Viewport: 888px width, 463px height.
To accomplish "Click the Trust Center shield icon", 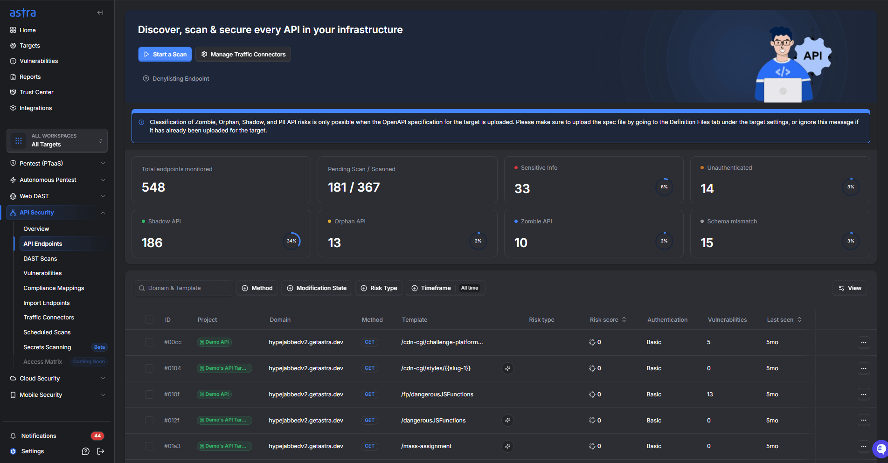I will (13, 92).
